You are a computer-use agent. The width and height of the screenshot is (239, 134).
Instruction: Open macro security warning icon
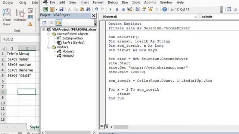[30, 24]
